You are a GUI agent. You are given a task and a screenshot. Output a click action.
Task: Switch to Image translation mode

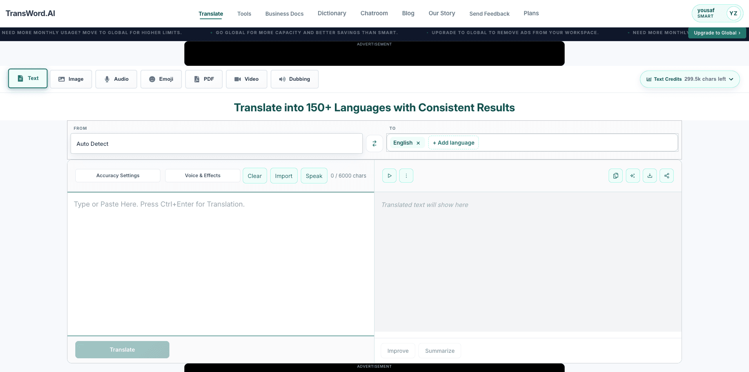pos(71,79)
